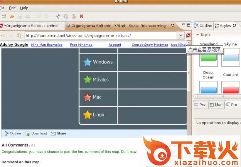Open the rightmost Pro tab in the lower panel

click(x=231, y=105)
